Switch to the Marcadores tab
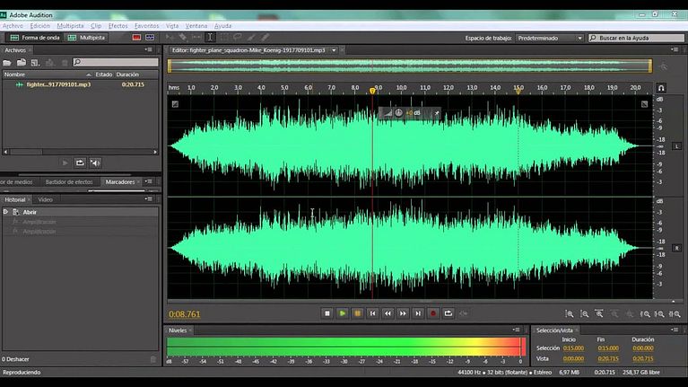 pyautogui.click(x=120, y=182)
